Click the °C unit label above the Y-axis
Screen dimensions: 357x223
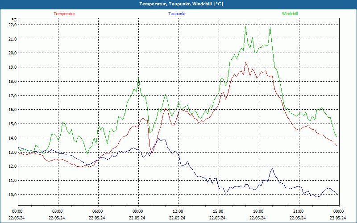click(14, 20)
